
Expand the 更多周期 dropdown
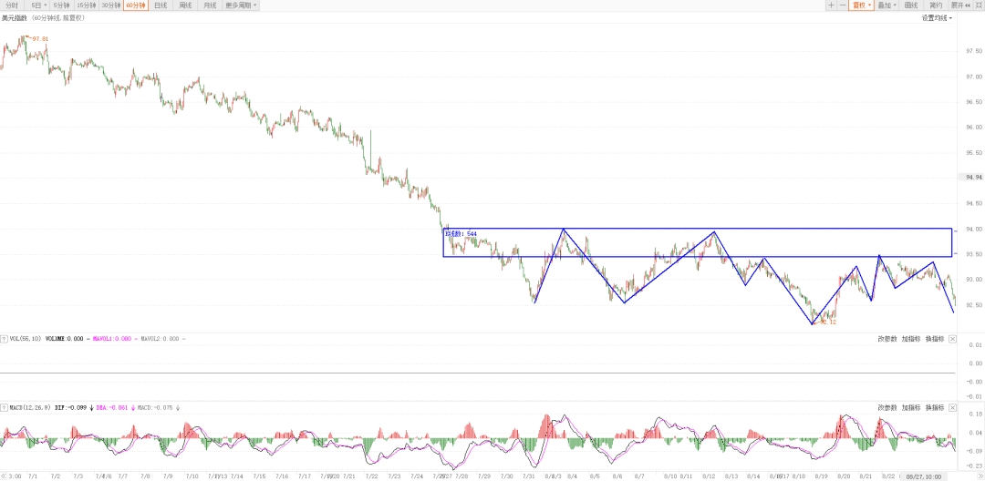click(x=241, y=5)
